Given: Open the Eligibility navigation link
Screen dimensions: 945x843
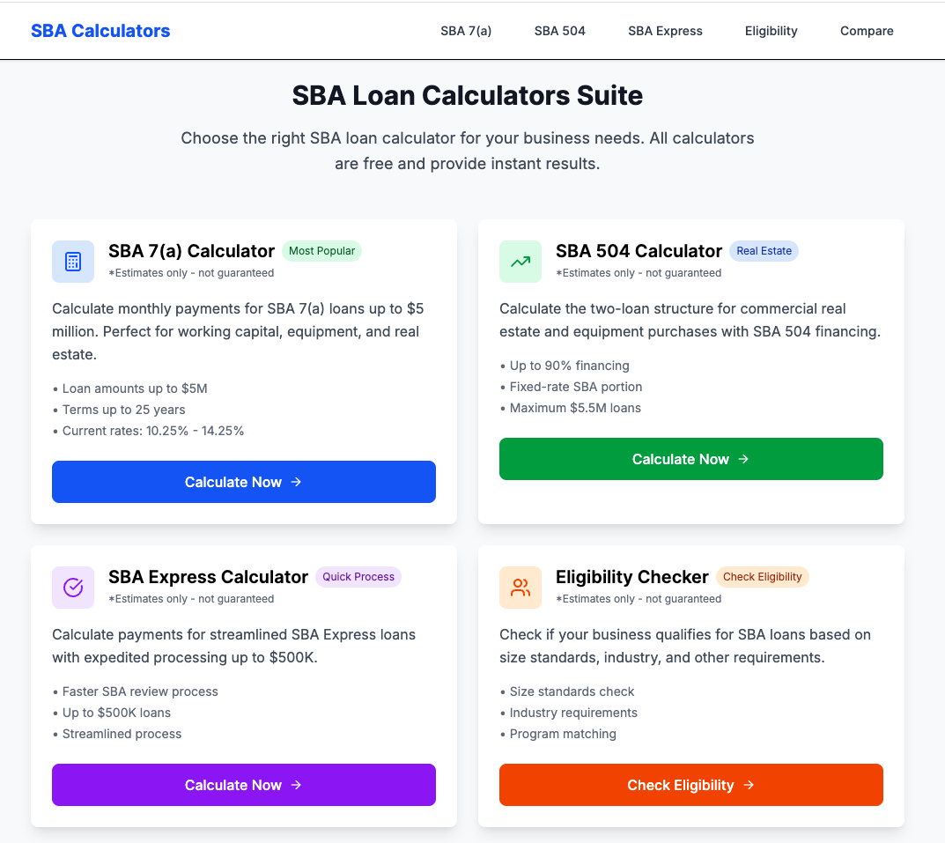Looking at the screenshot, I should [771, 31].
